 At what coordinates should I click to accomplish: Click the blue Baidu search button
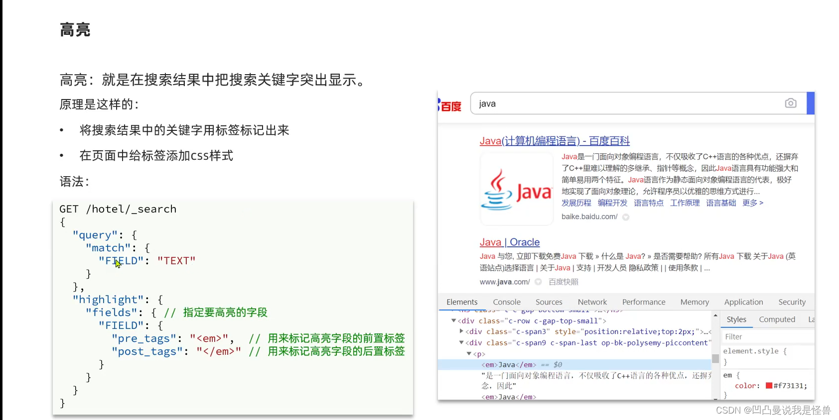[x=811, y=103]
